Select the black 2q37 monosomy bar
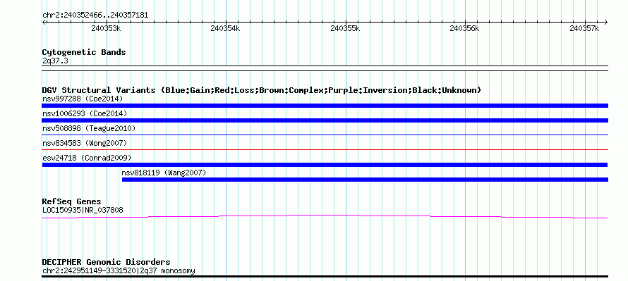The image size is (628, 281). point(325,276)
